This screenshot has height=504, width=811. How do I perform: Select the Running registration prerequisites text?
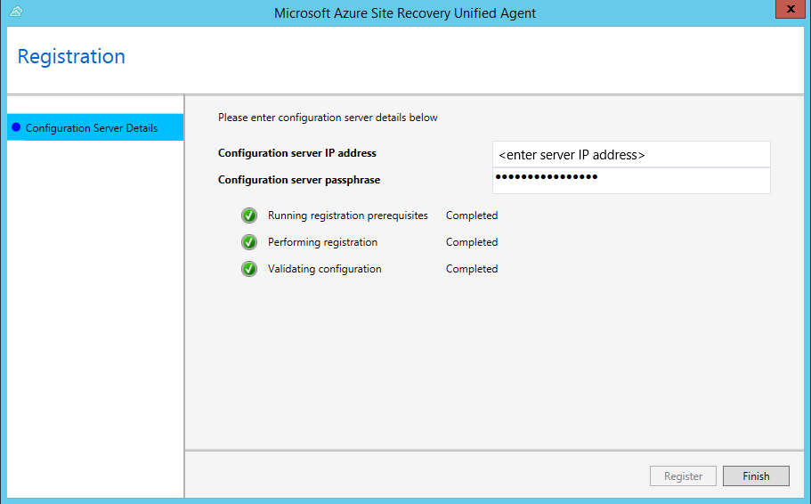click(348, 215)
